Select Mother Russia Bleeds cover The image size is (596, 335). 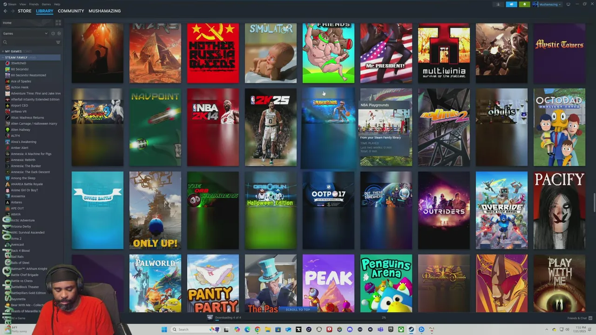pyautogui.click(x=213, y=53)
